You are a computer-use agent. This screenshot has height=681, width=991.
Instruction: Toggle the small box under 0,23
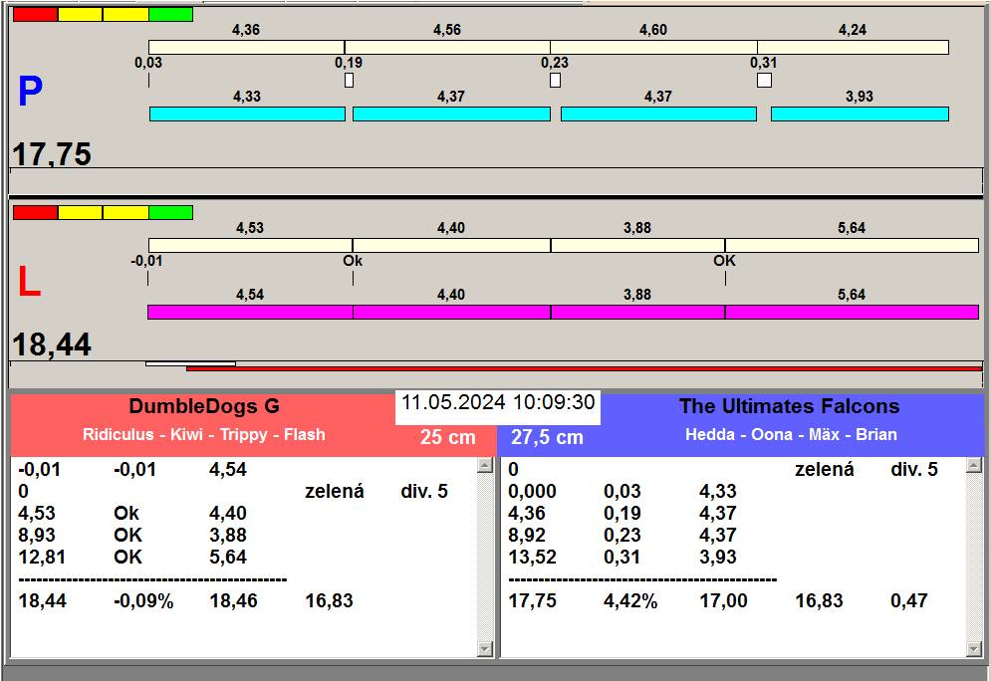click(555, 81)
